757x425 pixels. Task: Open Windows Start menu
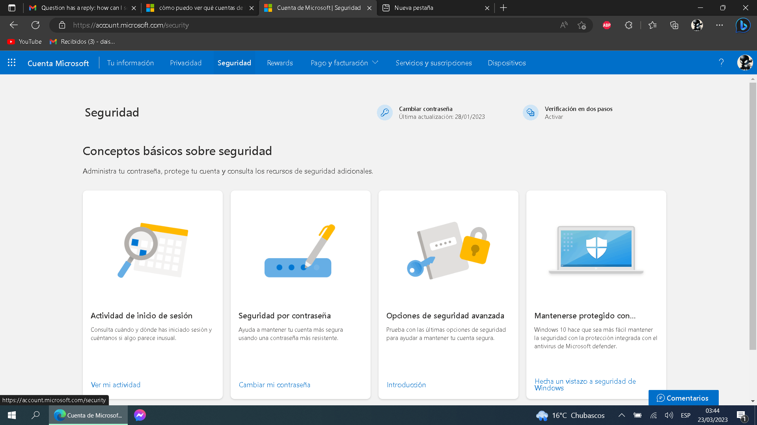pyautogui.click(x=12, y=415)
